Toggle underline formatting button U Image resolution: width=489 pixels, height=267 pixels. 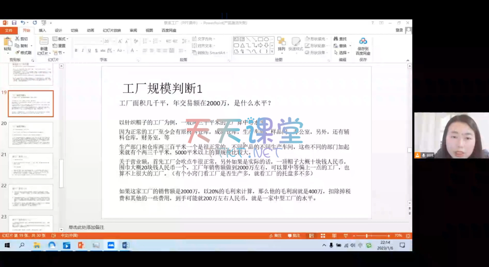pos(89,51)
